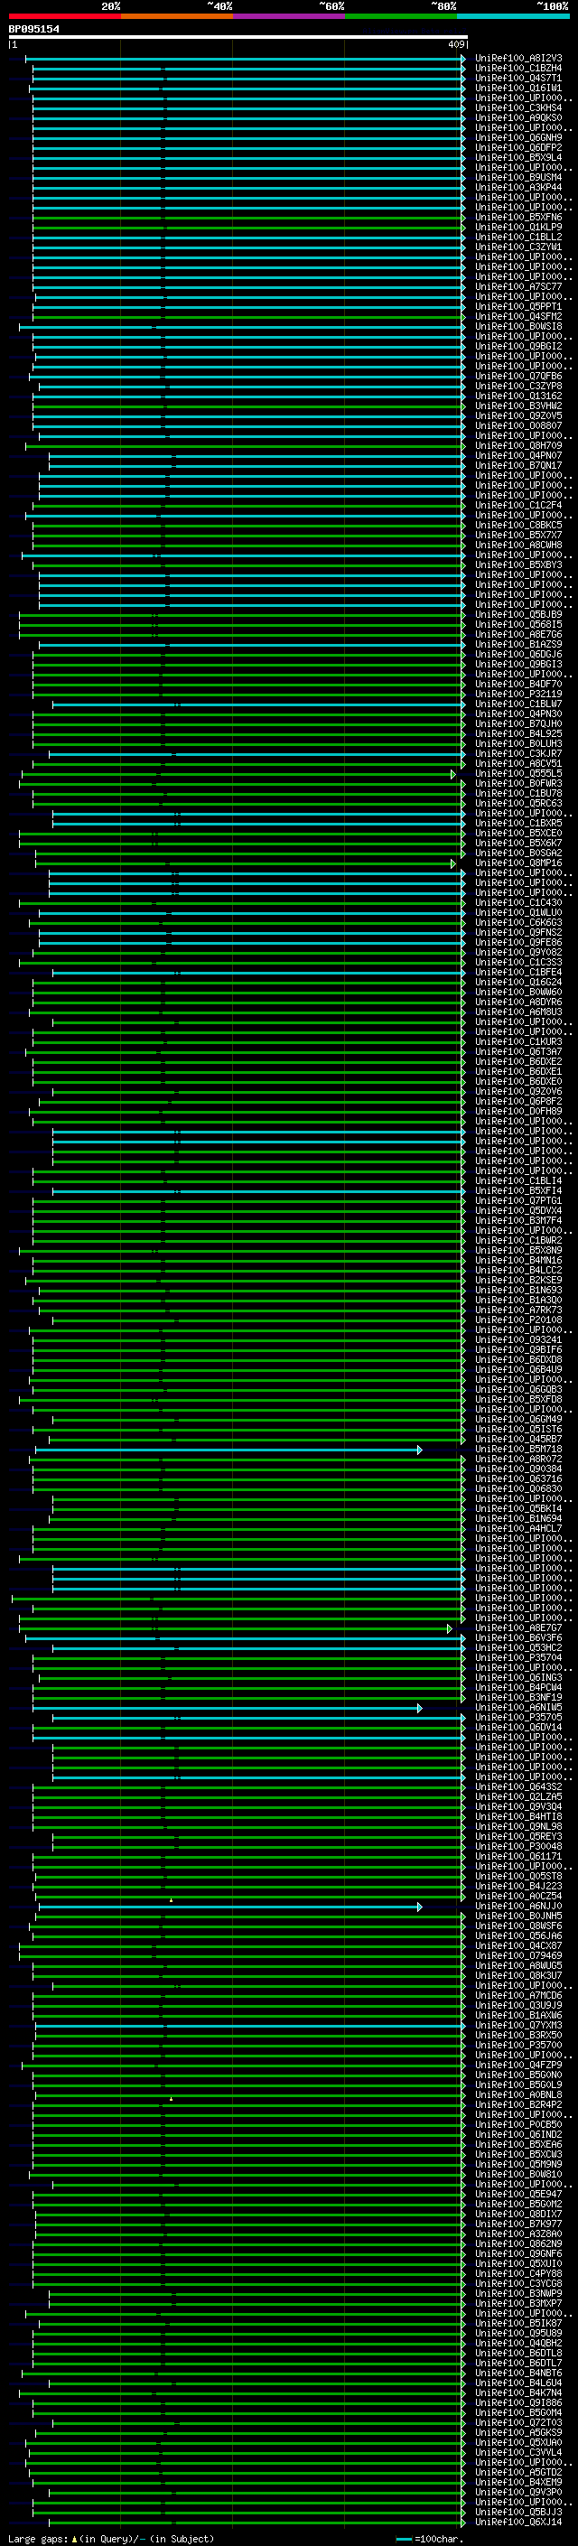The image size is (578, 2546).
Task: Click the cyan ~100% identity legend segment
Action: 513,16
